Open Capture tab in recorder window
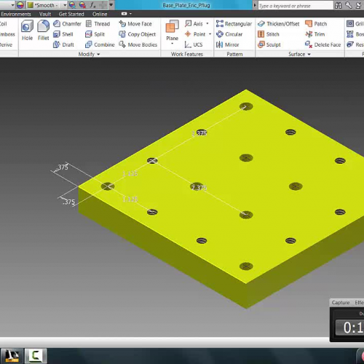364x364 pixels. (341, 303)
